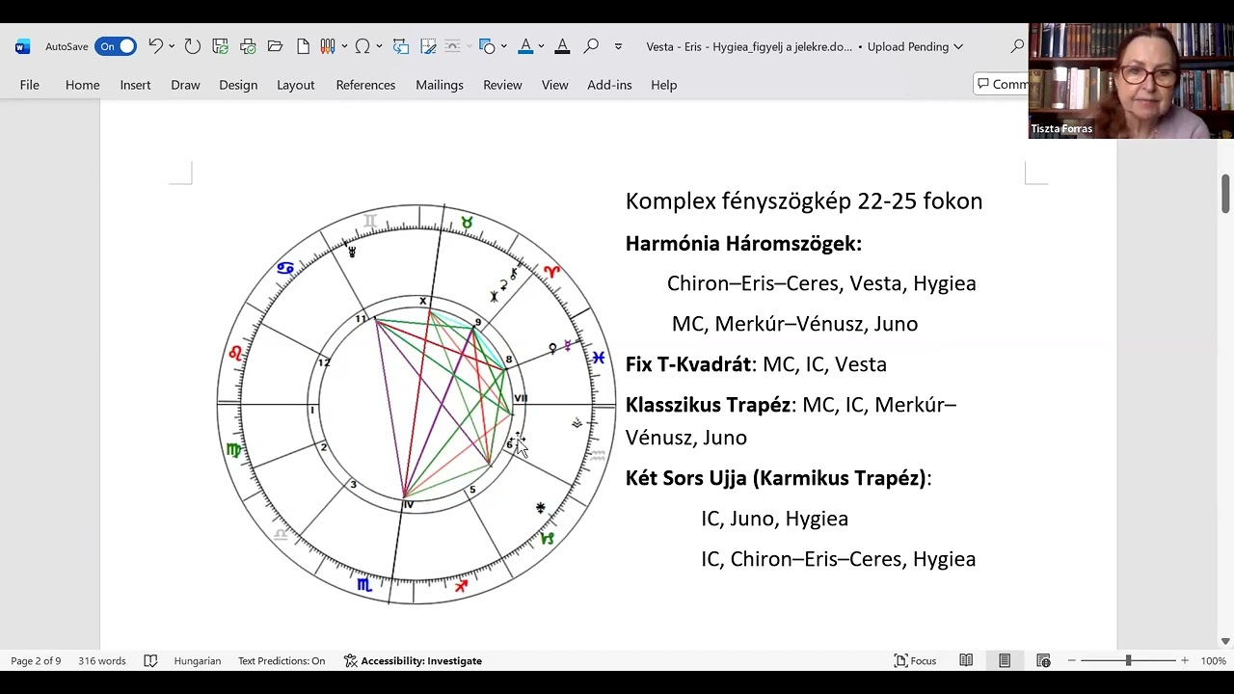The width and height of the screenshot is (1234, 694).
Task: Switch to the Home tab
Action: pyautogui.click(x=83, y=85)
